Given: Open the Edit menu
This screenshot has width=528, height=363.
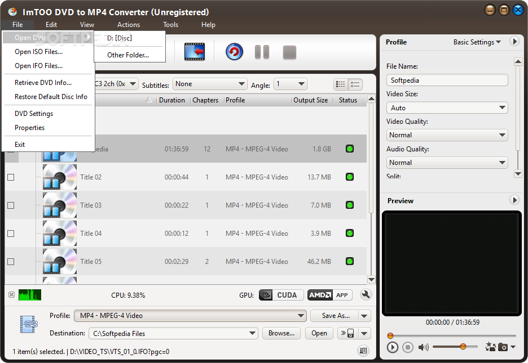Looking at the screenshot, I should [x=51, y=25].
